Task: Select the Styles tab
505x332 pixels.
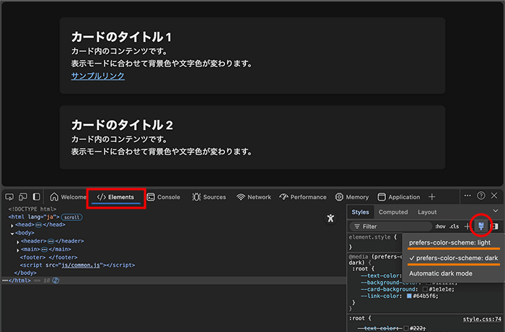Action: [361, 212]
